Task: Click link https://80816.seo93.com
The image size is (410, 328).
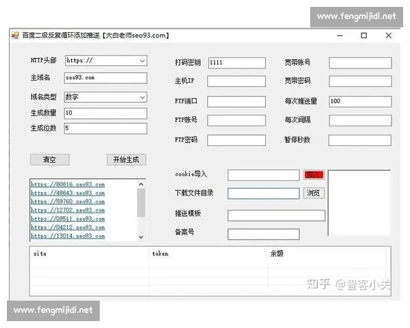Action: pos(68,184)
